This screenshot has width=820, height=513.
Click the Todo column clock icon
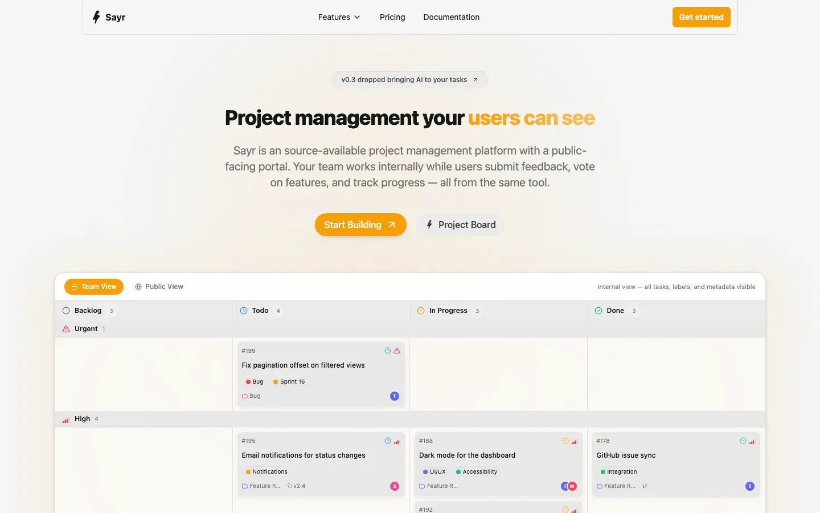click(x=244, y=311)
